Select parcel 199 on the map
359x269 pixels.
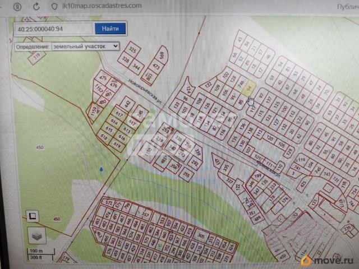pos(258,176)
